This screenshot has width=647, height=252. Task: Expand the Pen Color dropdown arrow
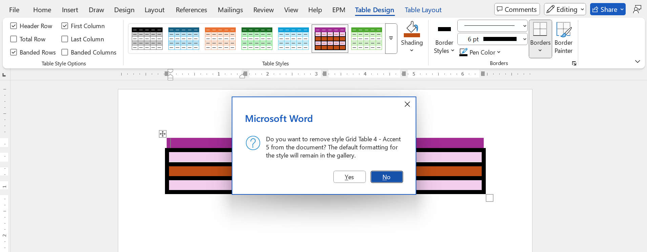click(499, 52)
